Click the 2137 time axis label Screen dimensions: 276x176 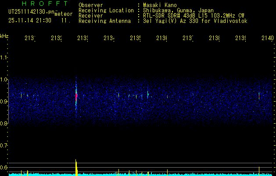tap(188, 38)
